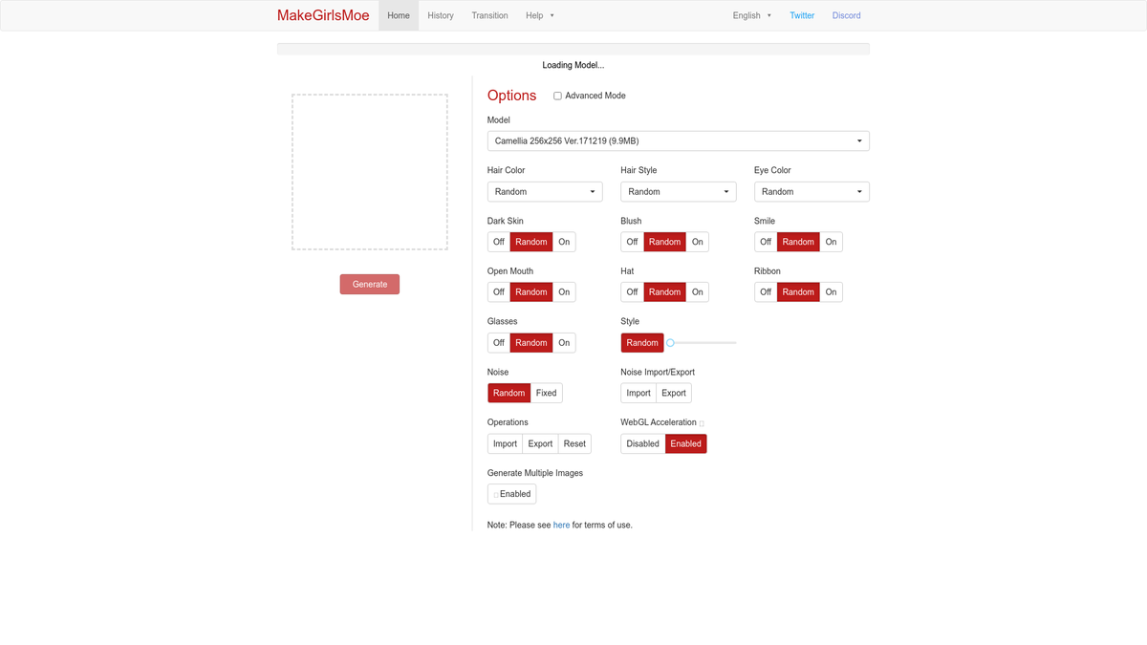Expand the Hair Color dropdown
This screenshot has width=1147, height=645.
pos(544,192)
